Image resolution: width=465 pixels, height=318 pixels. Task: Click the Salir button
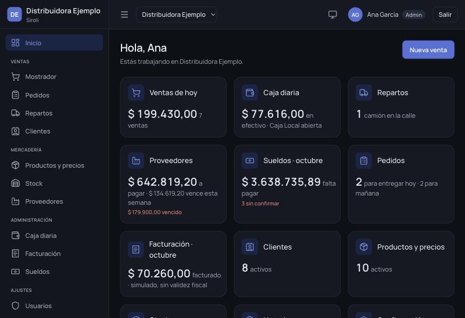point(445,15)
